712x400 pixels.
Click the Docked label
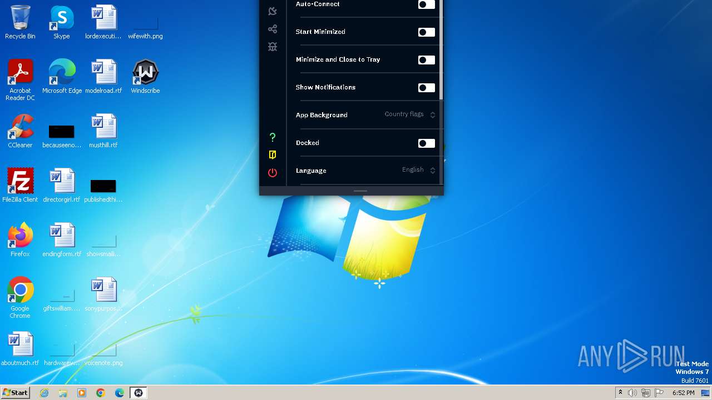(x=308, y=143)
